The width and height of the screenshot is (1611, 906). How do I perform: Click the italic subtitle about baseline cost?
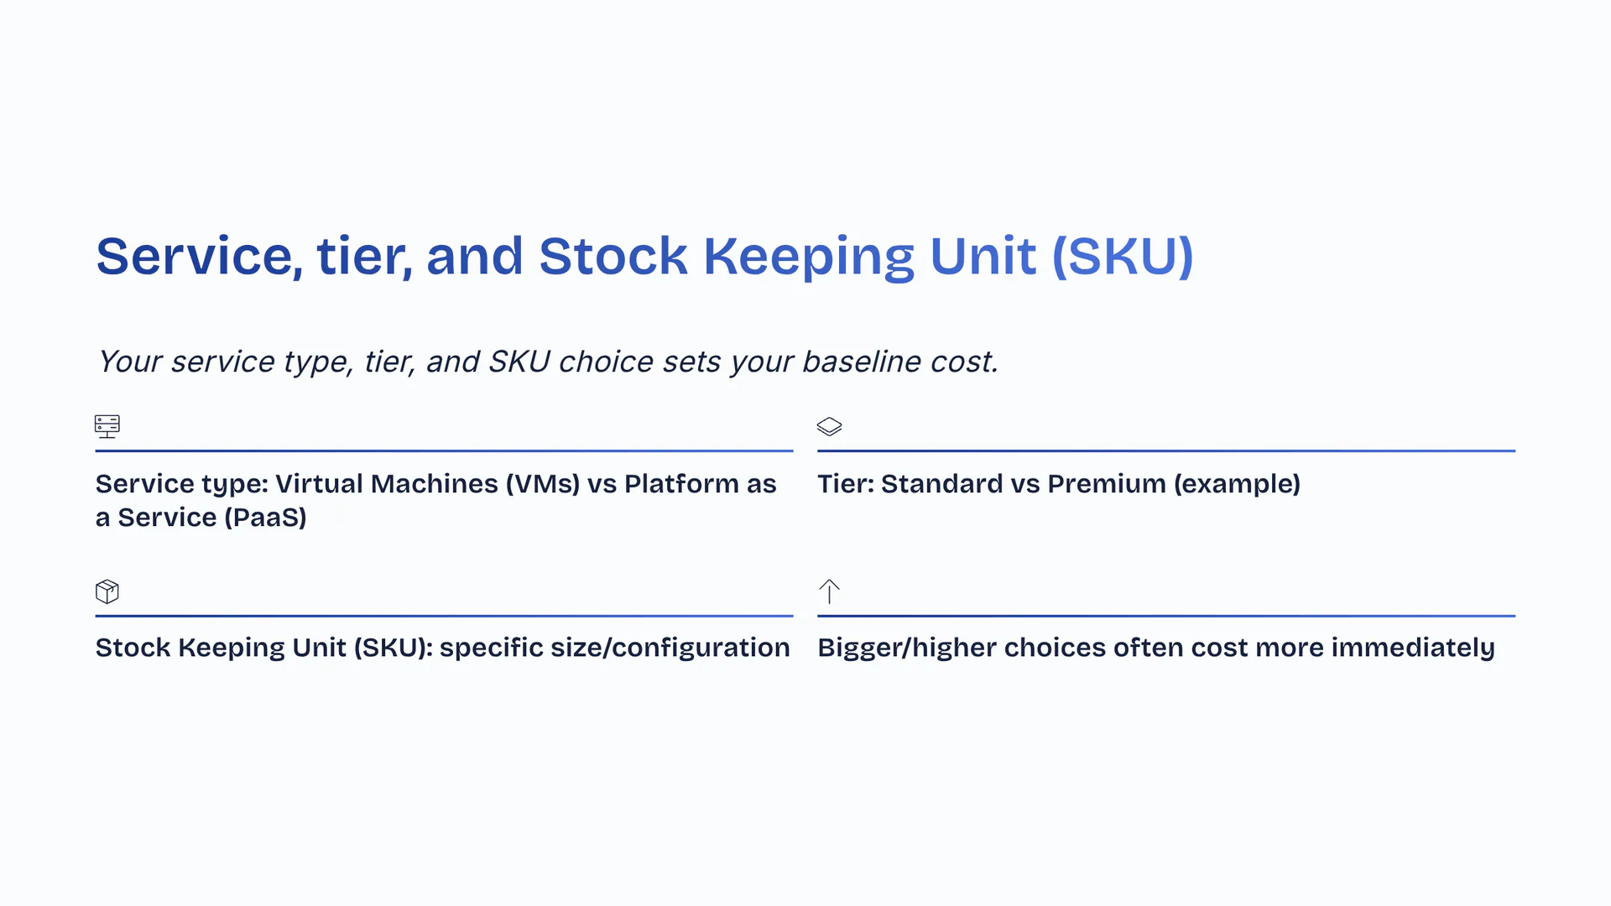pyautogui.click(x=547, y=362)
